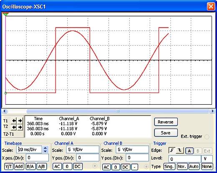
Task: Set trigger type to Nor.
Action: click(x=182, y=166)
